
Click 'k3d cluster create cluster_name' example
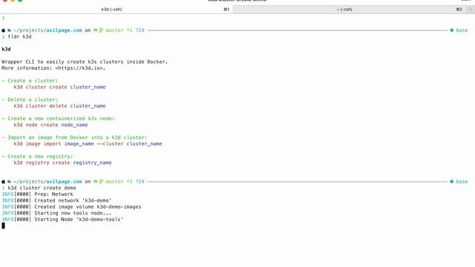click(59, 88)
